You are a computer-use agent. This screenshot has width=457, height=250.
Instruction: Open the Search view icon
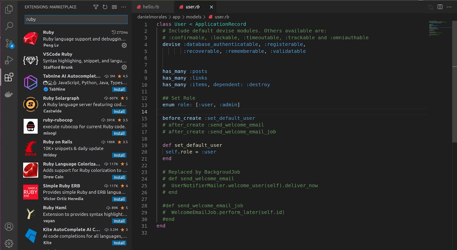tap(9, 26)
